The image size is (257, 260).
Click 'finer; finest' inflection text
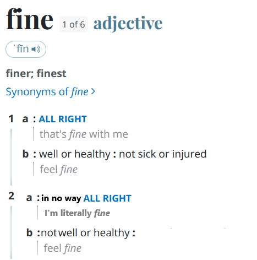(x=36, y=73)
